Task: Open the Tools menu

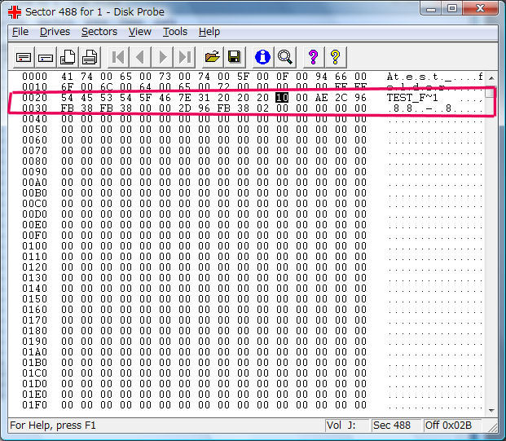Action: 175,32
